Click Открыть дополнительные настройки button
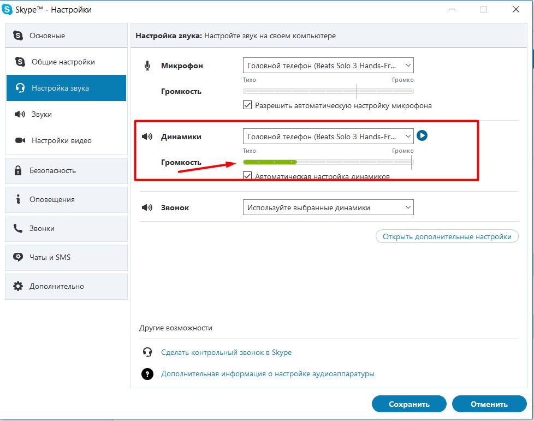534x421 pixels. coord(447,236)
